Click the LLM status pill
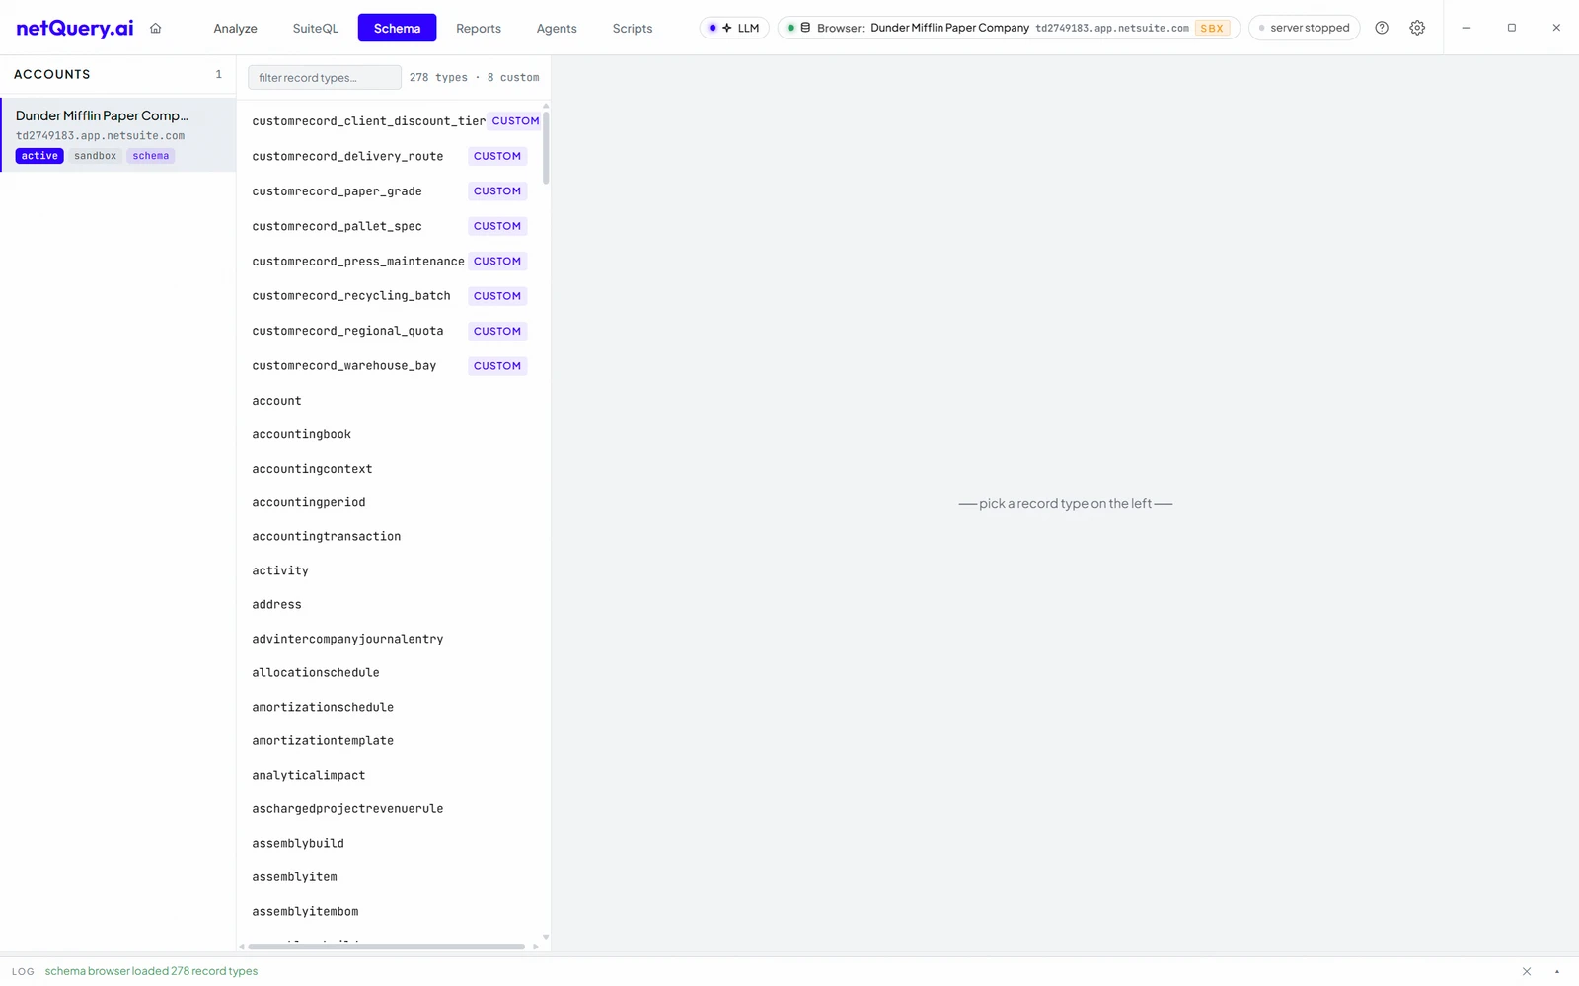Image resolution: width=1579 pixels, height=986 pixels. (x=734, y=28)
